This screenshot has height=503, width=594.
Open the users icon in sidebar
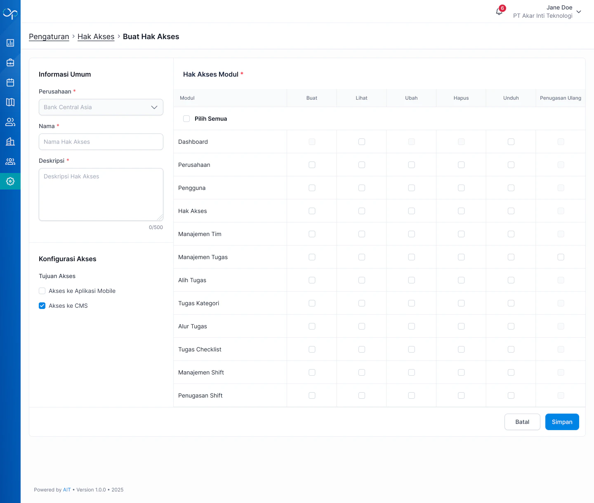click(10, 122)
